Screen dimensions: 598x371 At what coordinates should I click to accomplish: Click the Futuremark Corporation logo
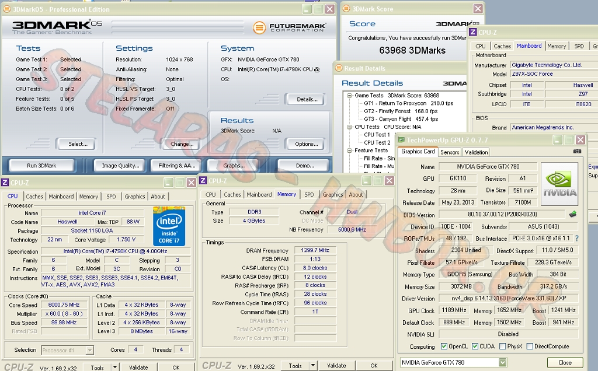coord(290,27)
